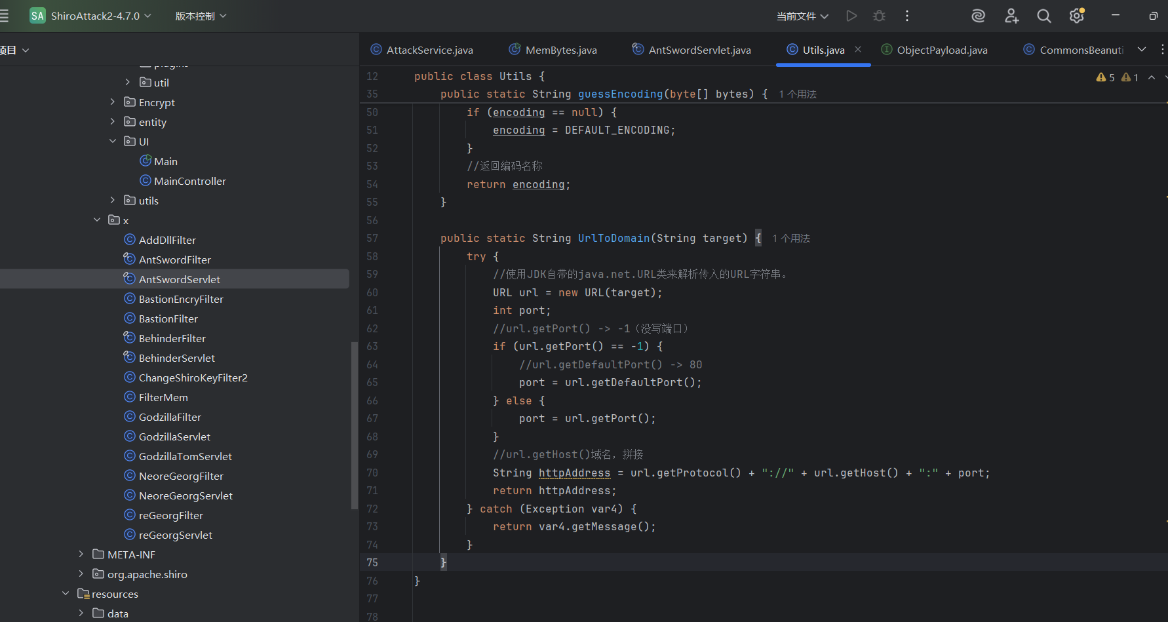Click the warnings count indicator in editor

(x=1106, y=77)
